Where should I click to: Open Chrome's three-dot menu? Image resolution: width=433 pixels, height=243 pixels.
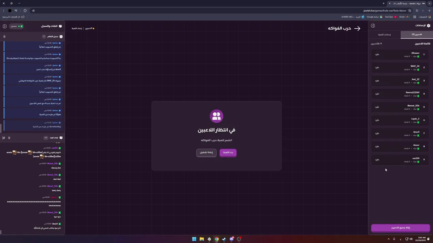[4, 10]
